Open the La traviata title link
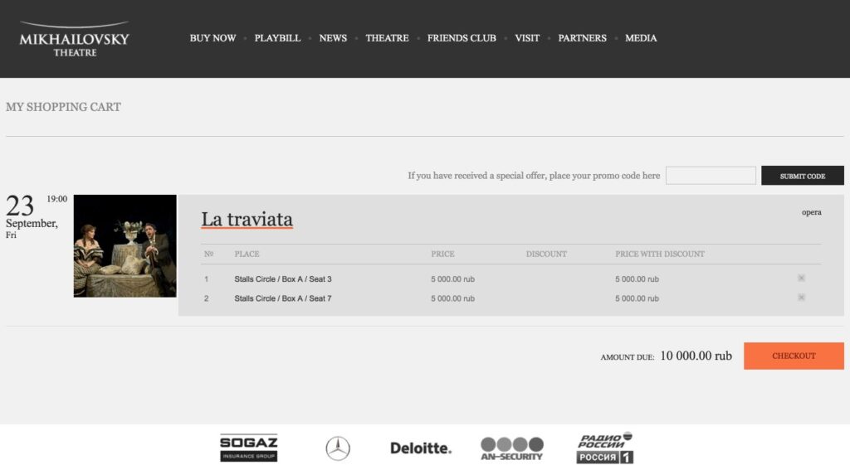The width and height of the screenshot is (850, 465). tap(247, 220)
